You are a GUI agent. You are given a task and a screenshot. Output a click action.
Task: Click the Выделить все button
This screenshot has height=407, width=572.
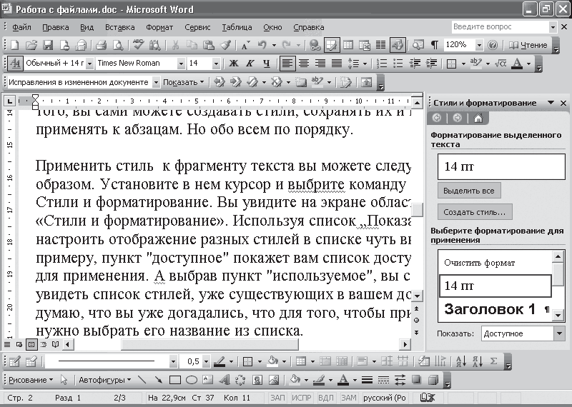click(469, 191)
